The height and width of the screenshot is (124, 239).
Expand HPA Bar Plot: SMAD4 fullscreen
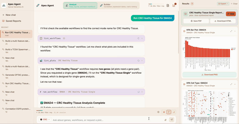tap(231, 31)
